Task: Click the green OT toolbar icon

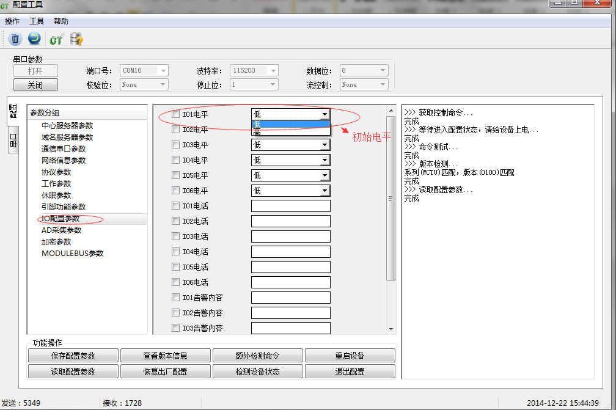Action: pyautogui.click(x=56, y=39)
